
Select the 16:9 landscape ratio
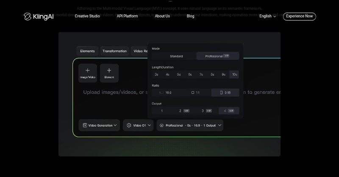[x=166, y=93]
